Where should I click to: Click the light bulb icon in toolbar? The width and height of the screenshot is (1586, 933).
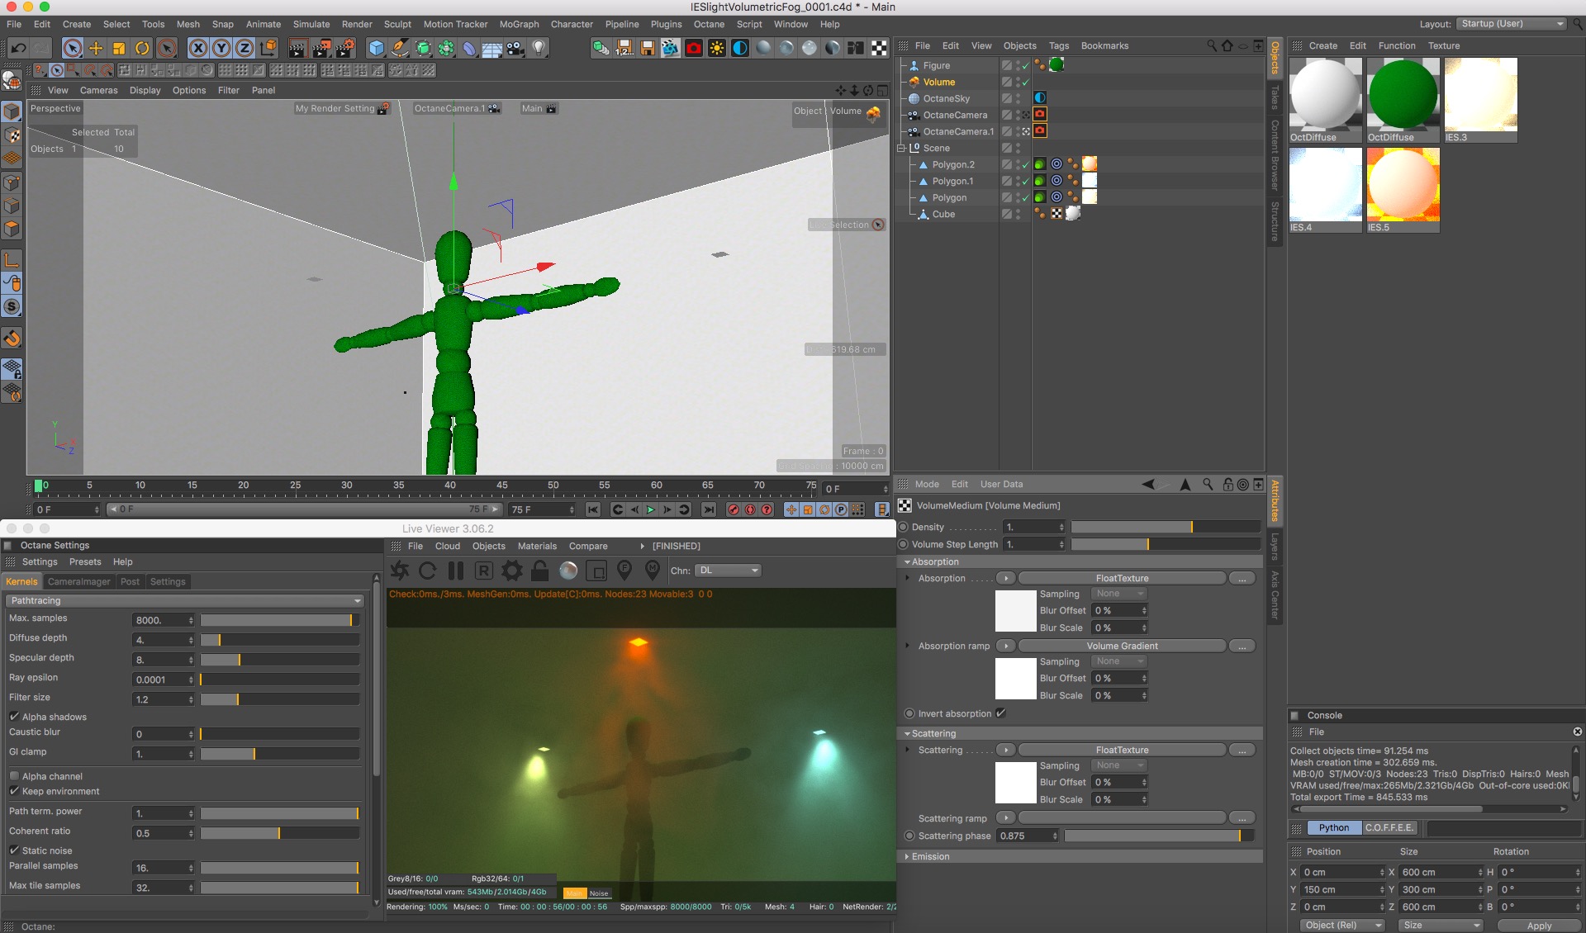click(x=539, y=48)
